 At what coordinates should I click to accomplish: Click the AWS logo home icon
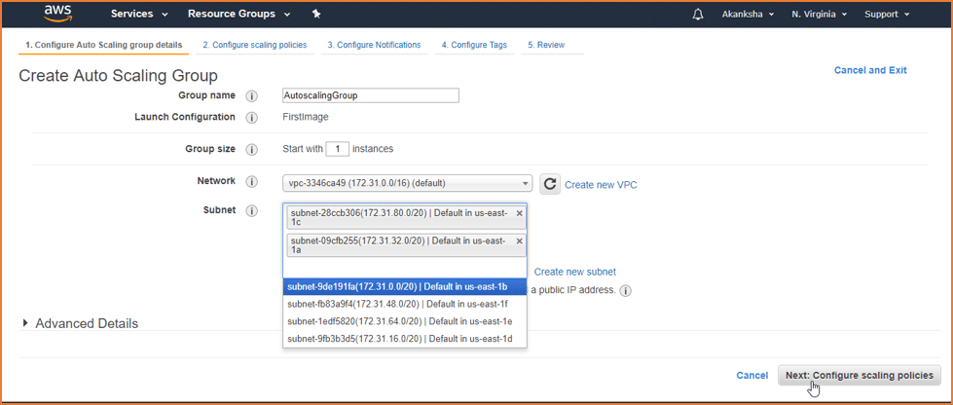[x=57, y=14]
